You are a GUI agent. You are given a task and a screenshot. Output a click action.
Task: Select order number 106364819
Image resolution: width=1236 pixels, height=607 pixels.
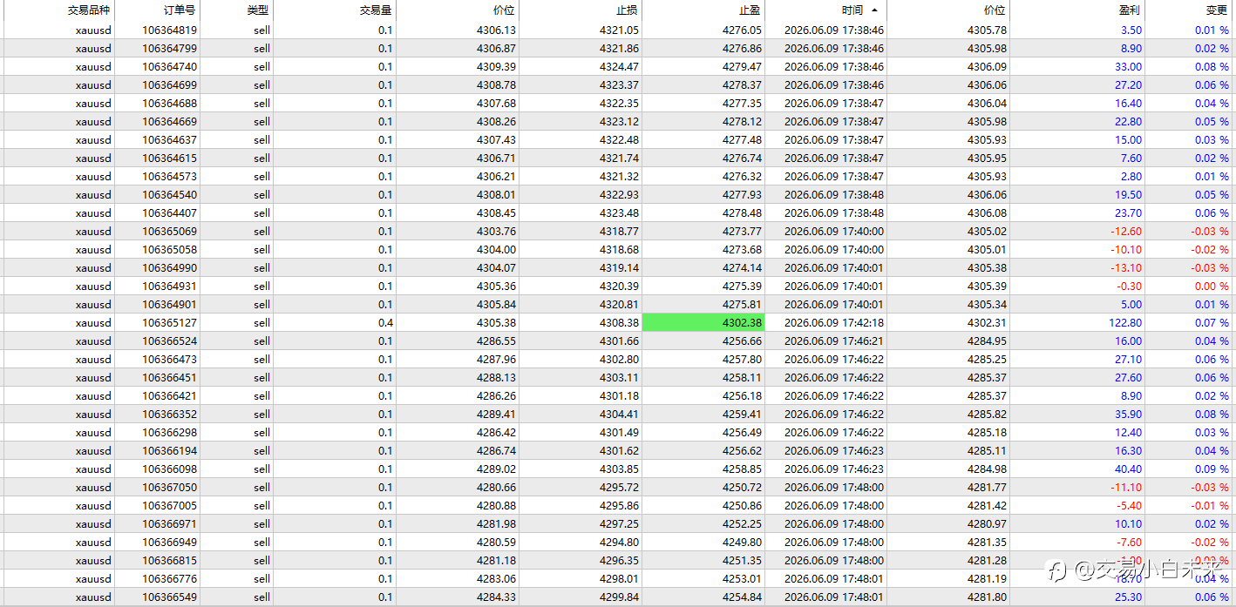(169, 30)
